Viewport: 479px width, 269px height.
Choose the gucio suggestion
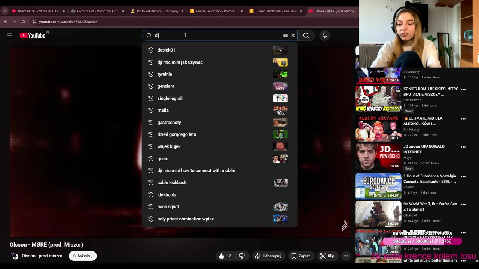click(219, 158)
